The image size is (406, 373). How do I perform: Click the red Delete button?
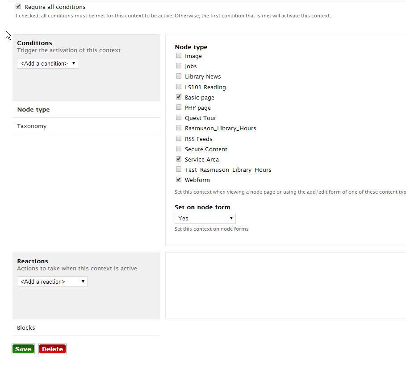[x=52, y=349]
